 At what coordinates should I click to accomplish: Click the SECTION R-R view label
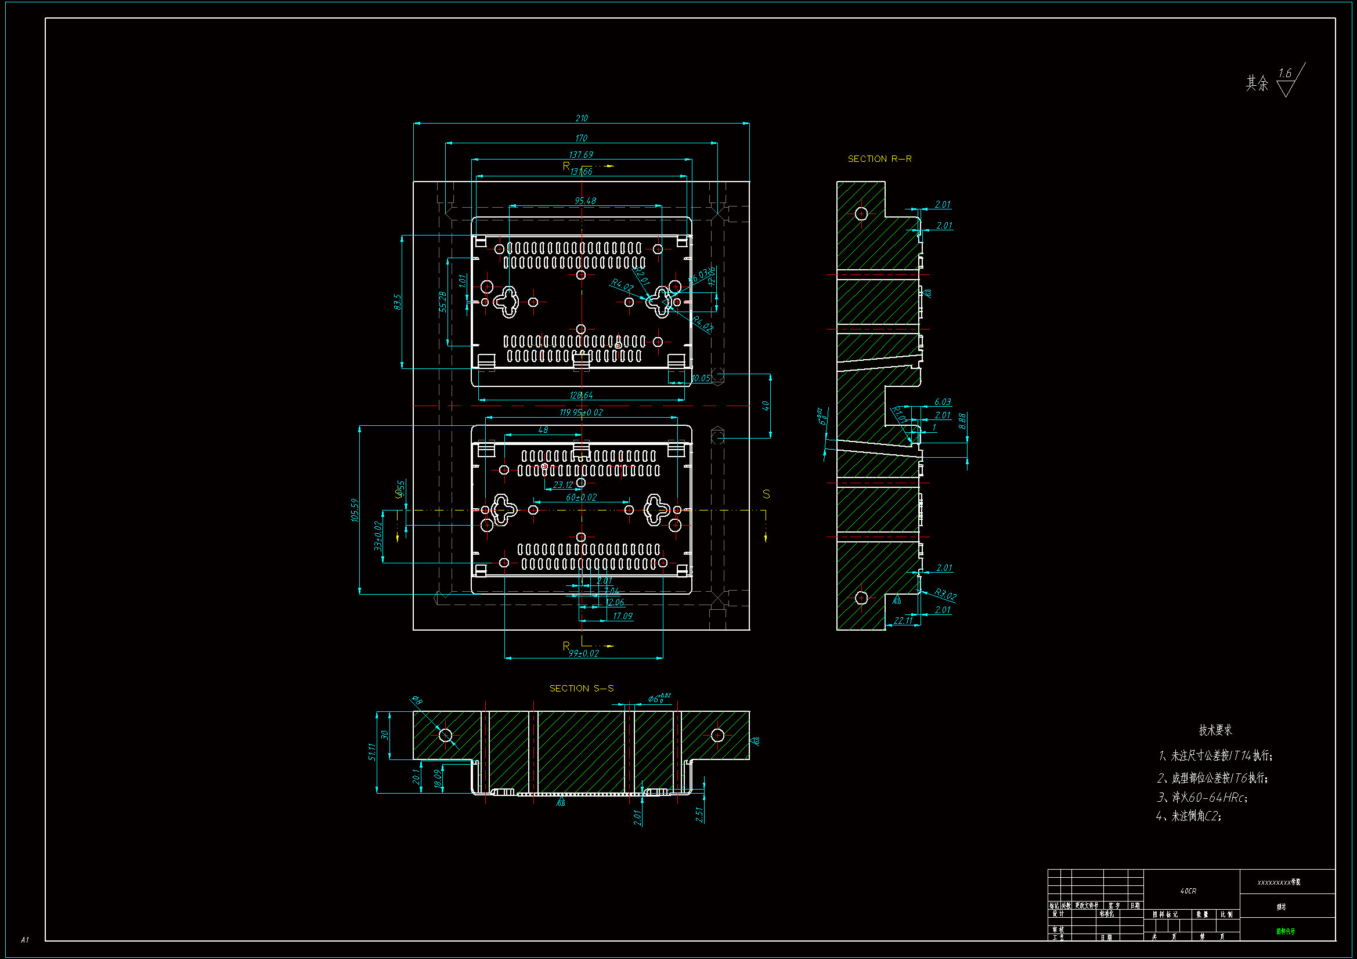[879, 159]
